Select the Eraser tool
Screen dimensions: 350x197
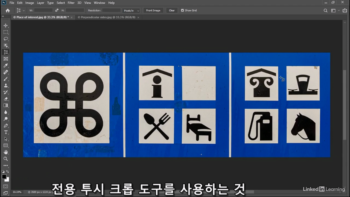coord(6,99)
